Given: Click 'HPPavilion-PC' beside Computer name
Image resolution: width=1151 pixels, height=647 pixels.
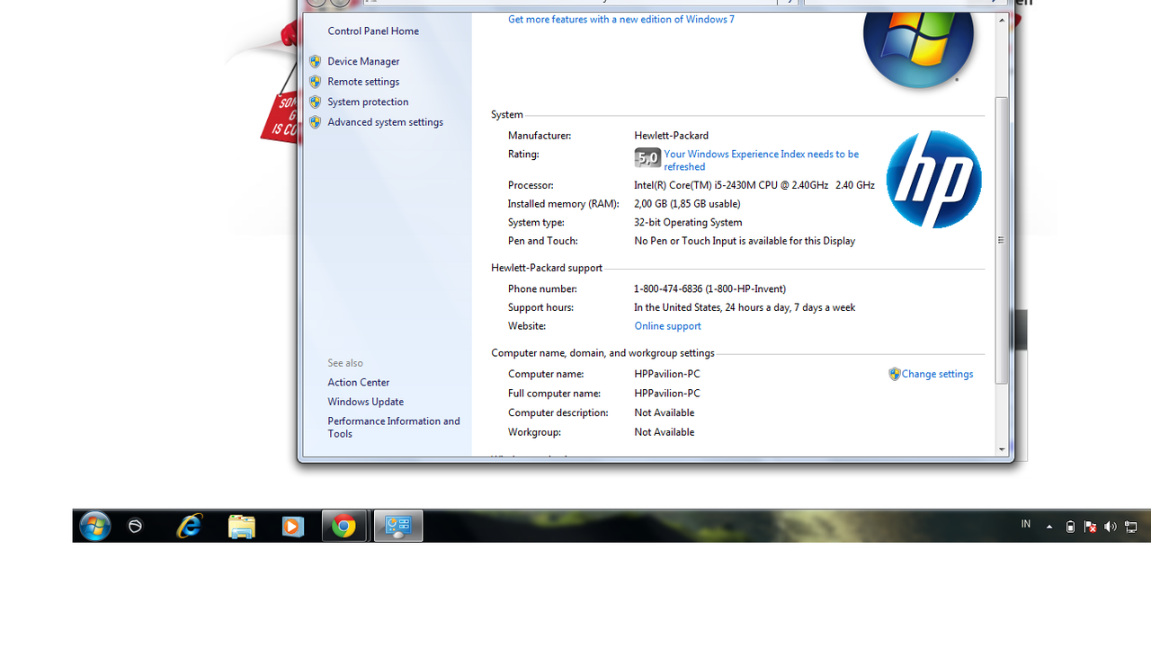Looking at the screenshot, I should pyautogui.click(x=666, y=374).
